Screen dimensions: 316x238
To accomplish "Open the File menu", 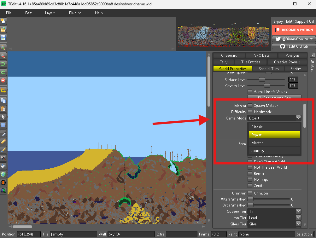I will [x=9, y=13].
